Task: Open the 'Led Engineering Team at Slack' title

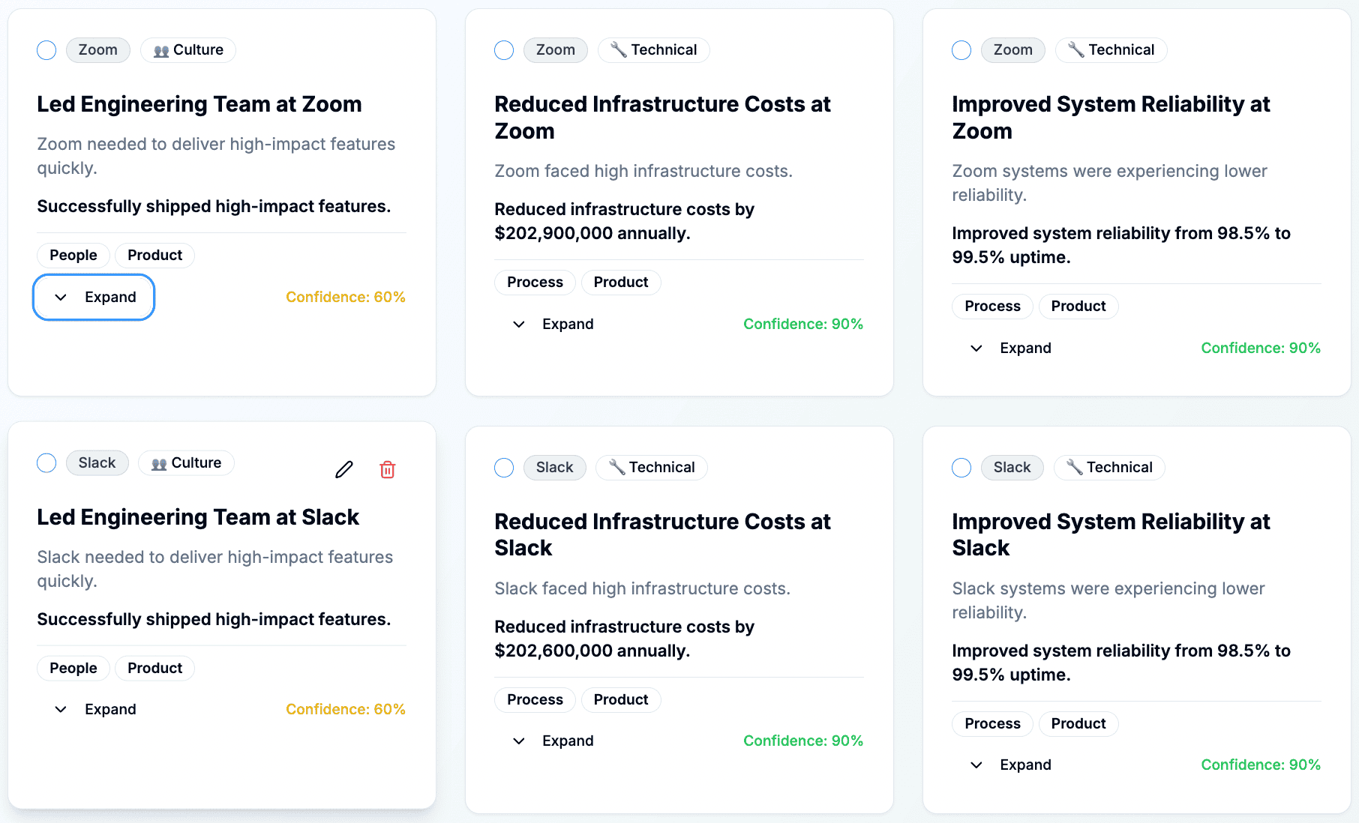Action: [198, 517]
